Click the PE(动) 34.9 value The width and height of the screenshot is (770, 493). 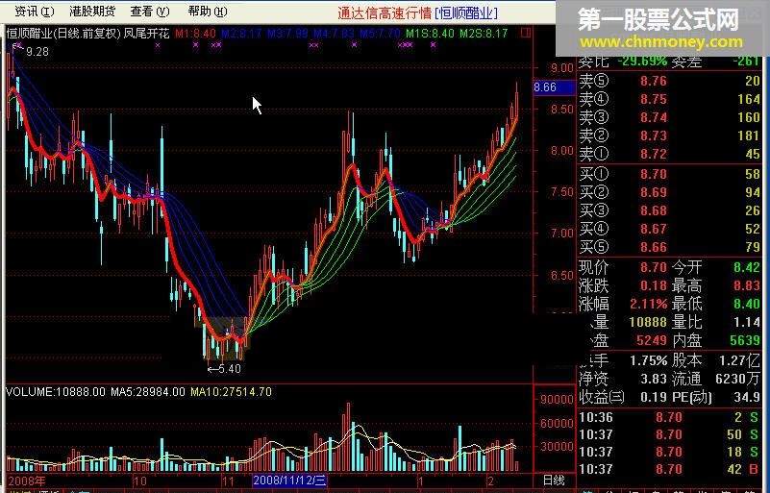[x=747, y=397]
